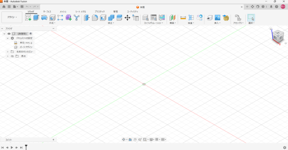Expand the 名前の付いたビュー folder

tap(8, 52)
